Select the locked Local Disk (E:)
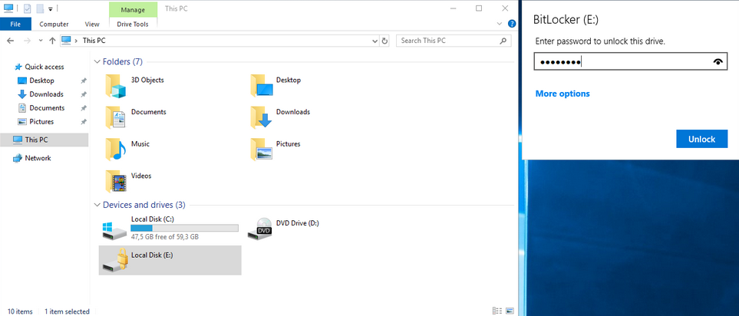739x316 pixels. [x=170, y=260]
